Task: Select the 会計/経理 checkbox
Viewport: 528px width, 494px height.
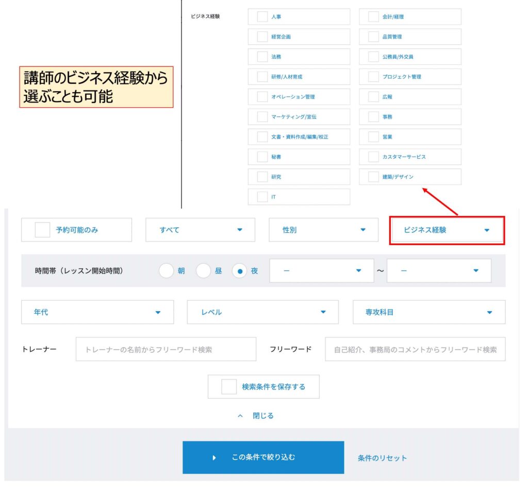Action: pyautogui.click(x=373, y=17)
